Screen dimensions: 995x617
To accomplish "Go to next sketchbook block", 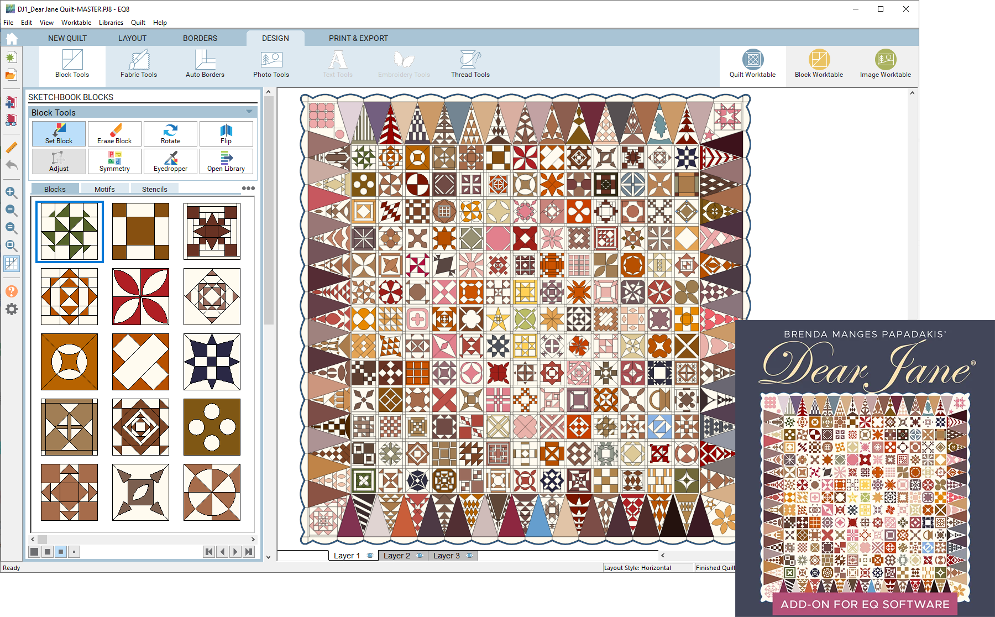I will coord(235,551).
